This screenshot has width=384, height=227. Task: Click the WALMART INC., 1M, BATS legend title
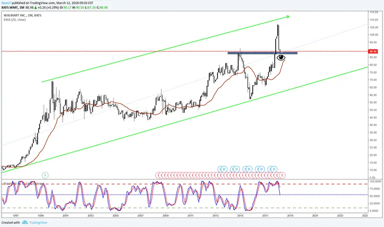click(x=23, y=15)
